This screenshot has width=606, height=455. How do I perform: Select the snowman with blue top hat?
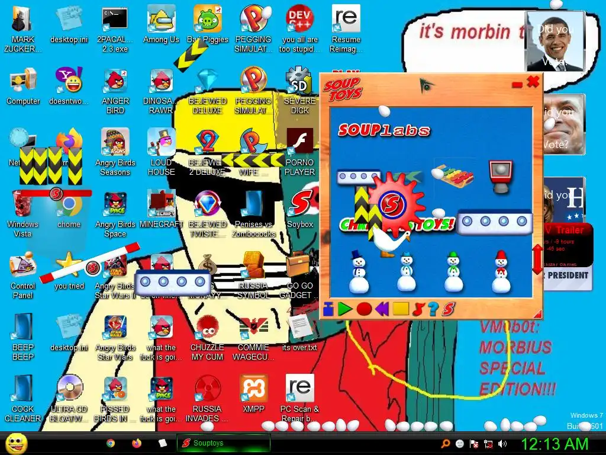359,272
